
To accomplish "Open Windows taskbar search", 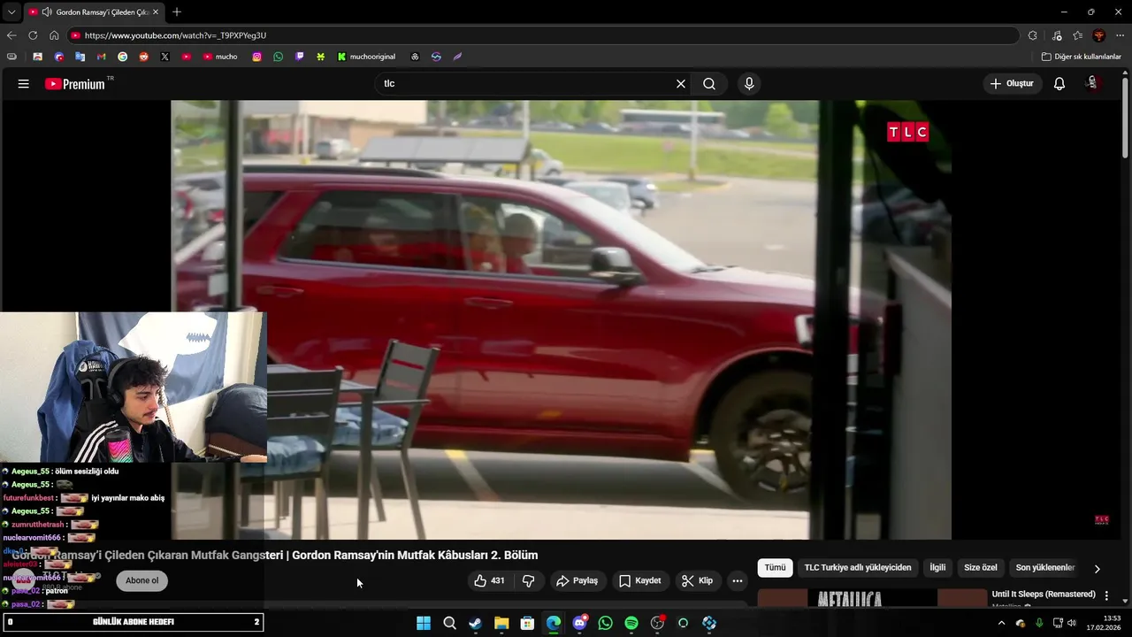I will 449,623.
